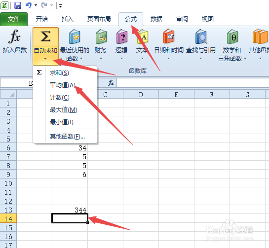Screen dimensions: 269x248
Task: Switch to the 开始 tab
Action: 41,19
